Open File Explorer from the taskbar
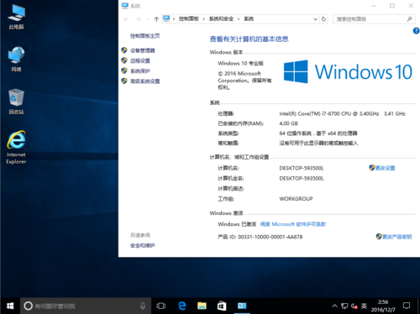The width and height of the screenshot is (420, 314). pyautogui.click(x=202, y=306)
